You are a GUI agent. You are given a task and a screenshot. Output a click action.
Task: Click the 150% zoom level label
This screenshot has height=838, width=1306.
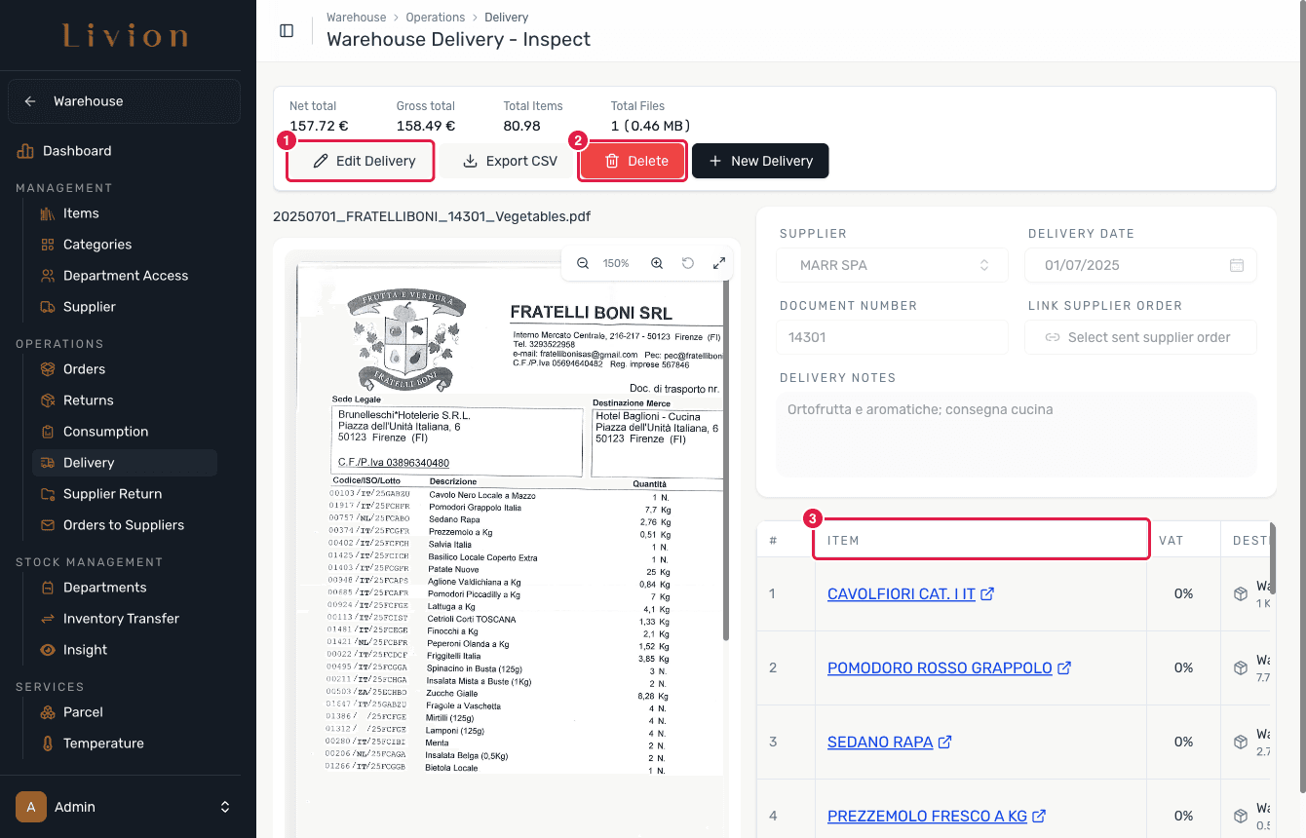(x=616, y=263)
